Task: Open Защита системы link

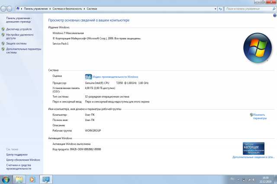Action: (16, 43)
